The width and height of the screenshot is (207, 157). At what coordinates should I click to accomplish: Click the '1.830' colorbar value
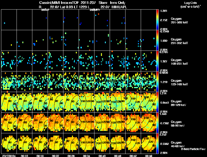[x=164, y=41]
